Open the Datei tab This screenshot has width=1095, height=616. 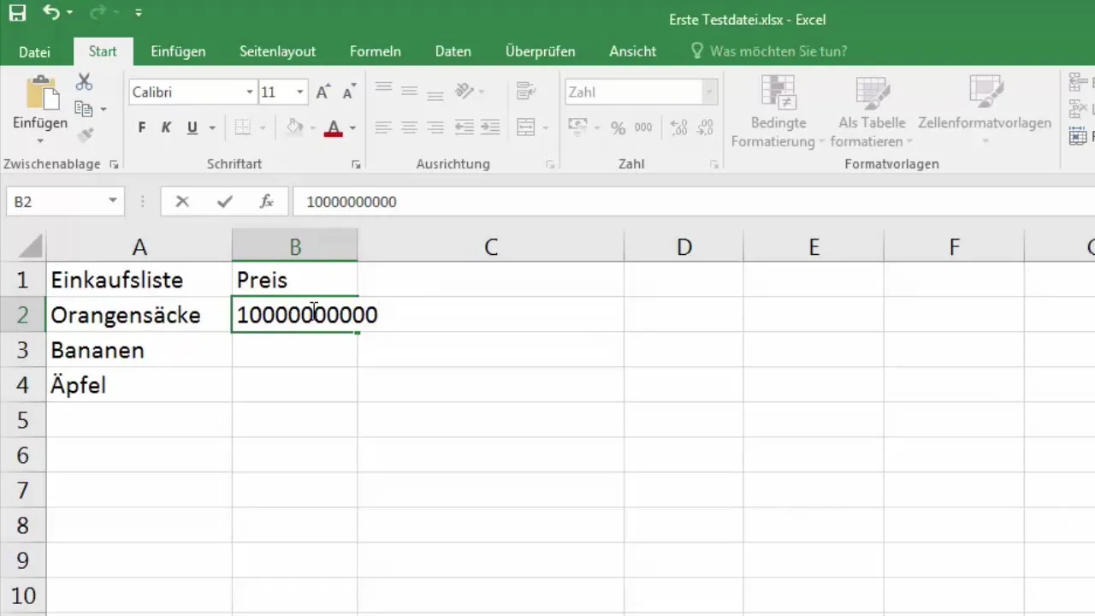tap(34, 51)
